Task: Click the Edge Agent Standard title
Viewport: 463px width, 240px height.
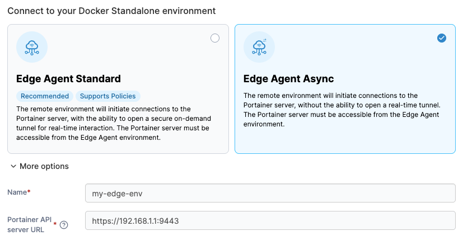Action: tap(68, 78)
